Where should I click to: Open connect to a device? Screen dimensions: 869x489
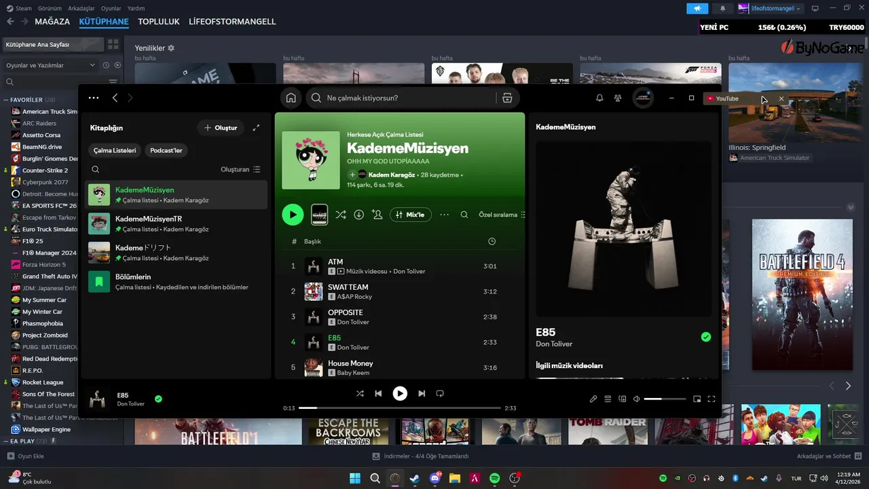click(623, 399)
